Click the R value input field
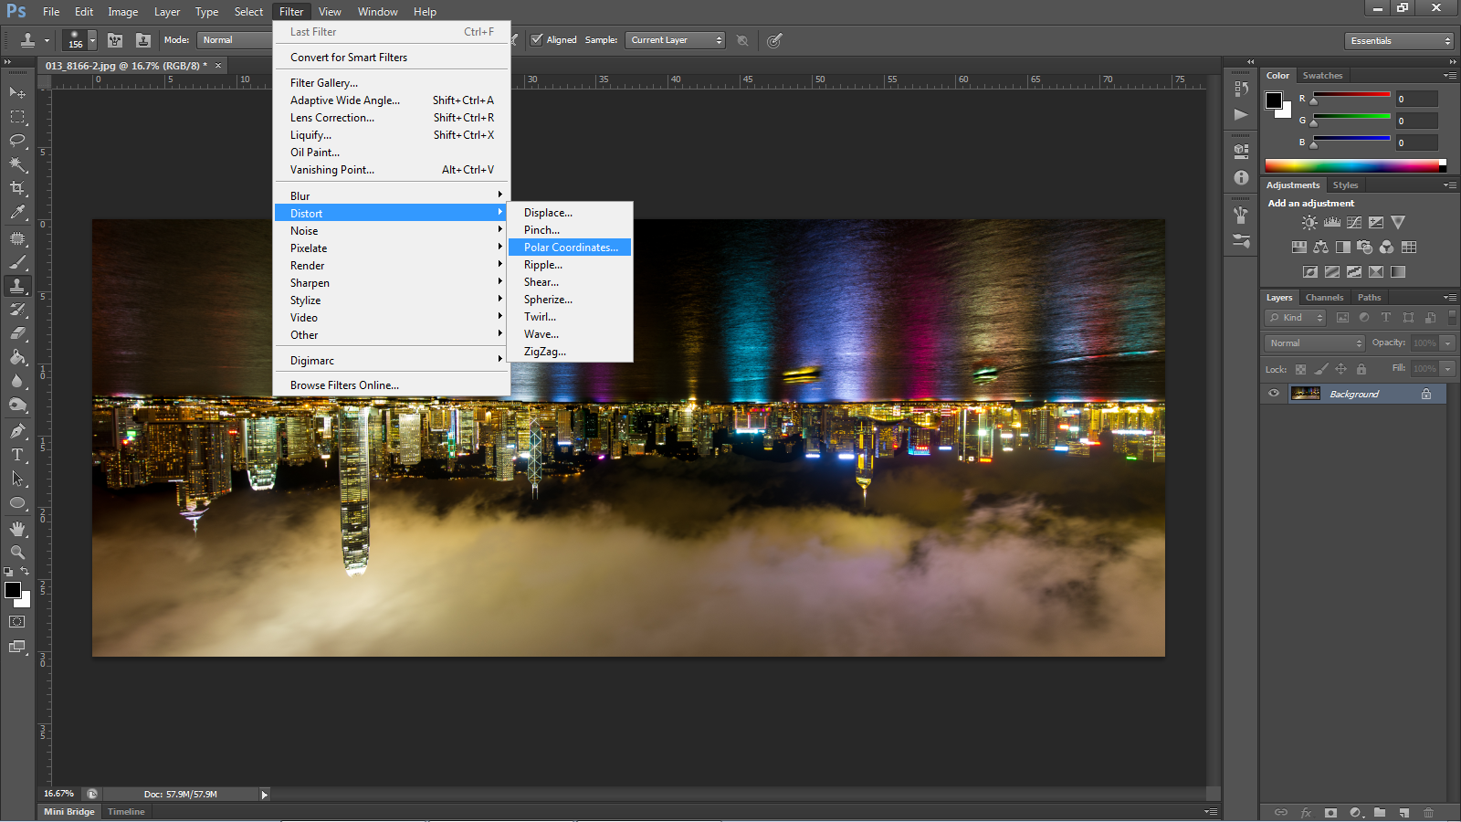1461x822 pixels. 1416,99
